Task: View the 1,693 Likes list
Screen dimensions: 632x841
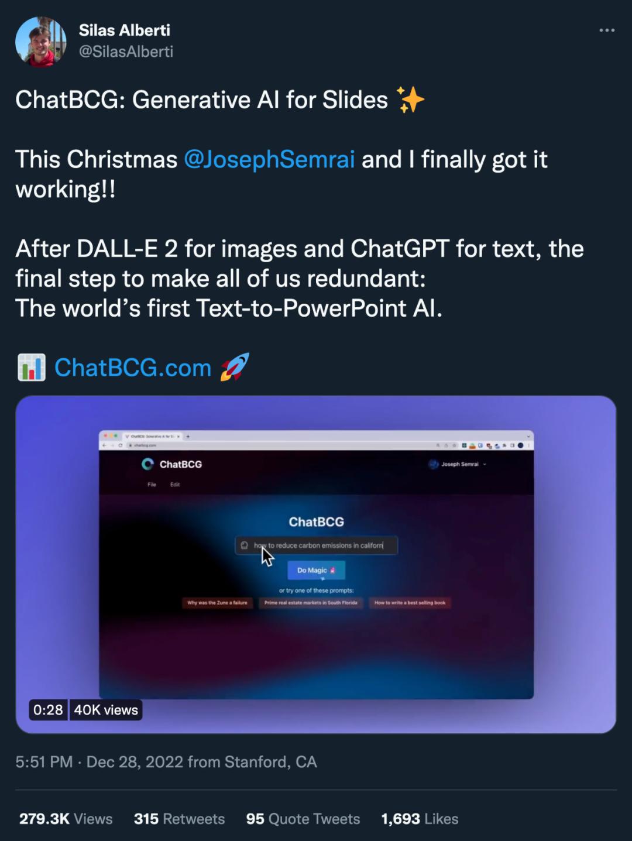Action: point(420,819)
